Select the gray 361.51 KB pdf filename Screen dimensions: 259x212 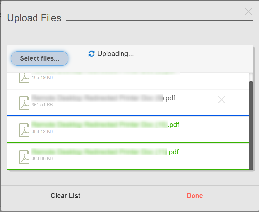[x=103, y=98]
